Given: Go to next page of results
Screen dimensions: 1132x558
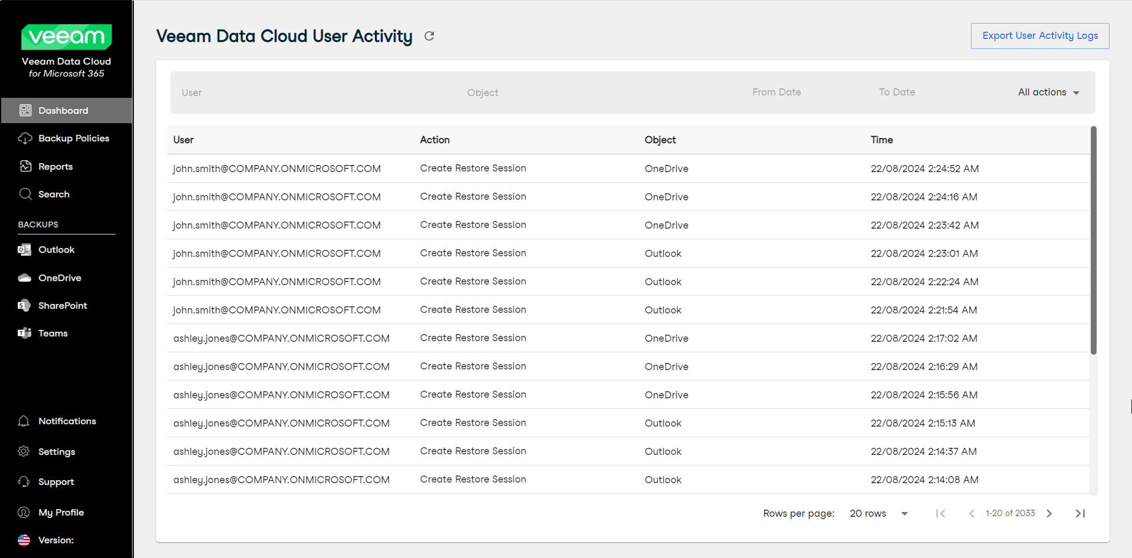Looking at the screenshot, I should coord(1049,513).
